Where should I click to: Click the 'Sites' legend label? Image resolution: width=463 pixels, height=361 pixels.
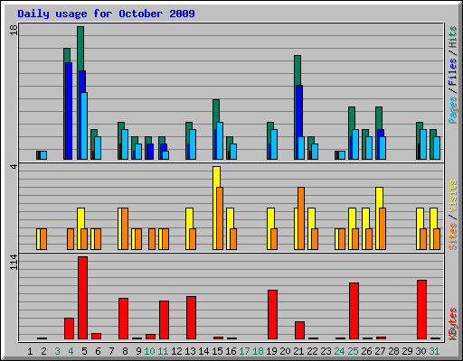tap(452, 236)
